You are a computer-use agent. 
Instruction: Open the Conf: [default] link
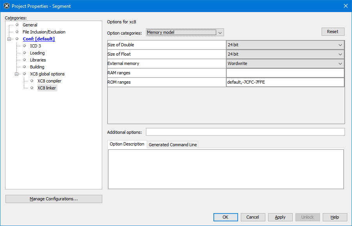(x=39, y=39)
